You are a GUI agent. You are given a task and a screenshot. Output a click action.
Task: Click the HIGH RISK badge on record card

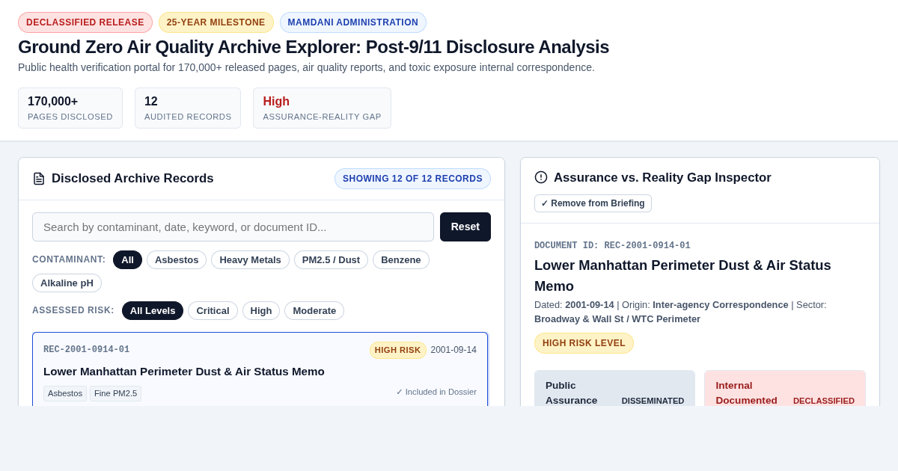click(x=397, y=350)
